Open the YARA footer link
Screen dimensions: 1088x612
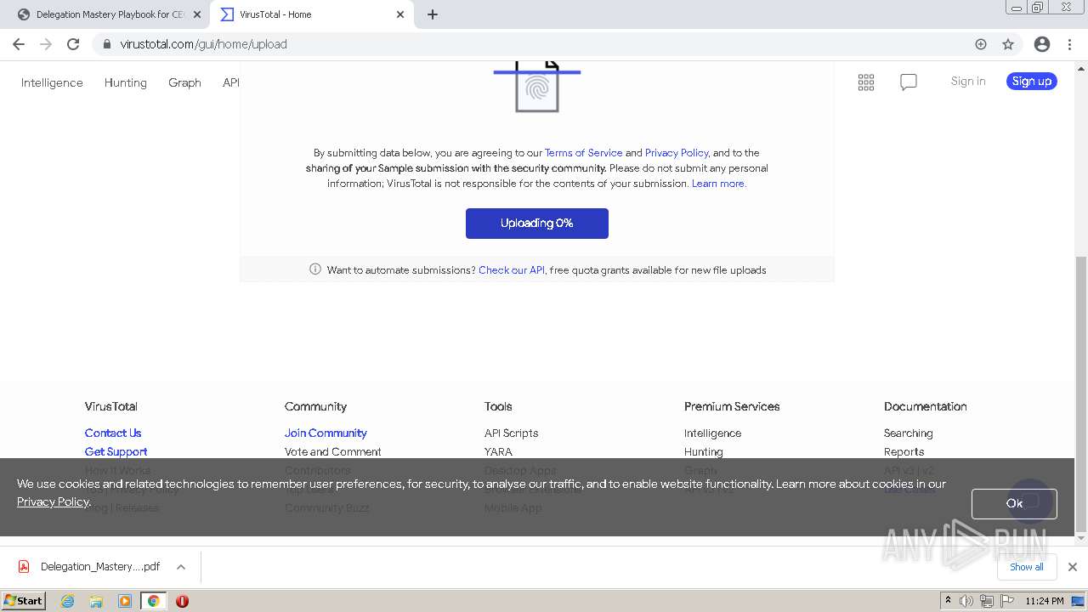498,452
